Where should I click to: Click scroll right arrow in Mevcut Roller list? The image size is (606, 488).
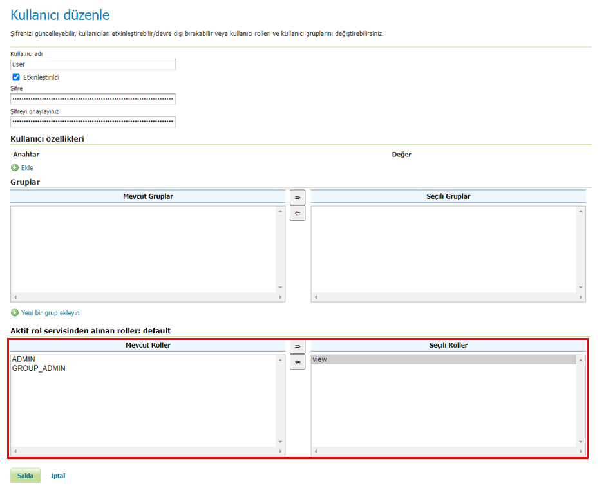[x=281, y=451]
